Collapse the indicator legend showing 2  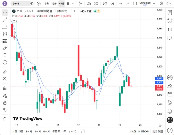tap(15, 21)
